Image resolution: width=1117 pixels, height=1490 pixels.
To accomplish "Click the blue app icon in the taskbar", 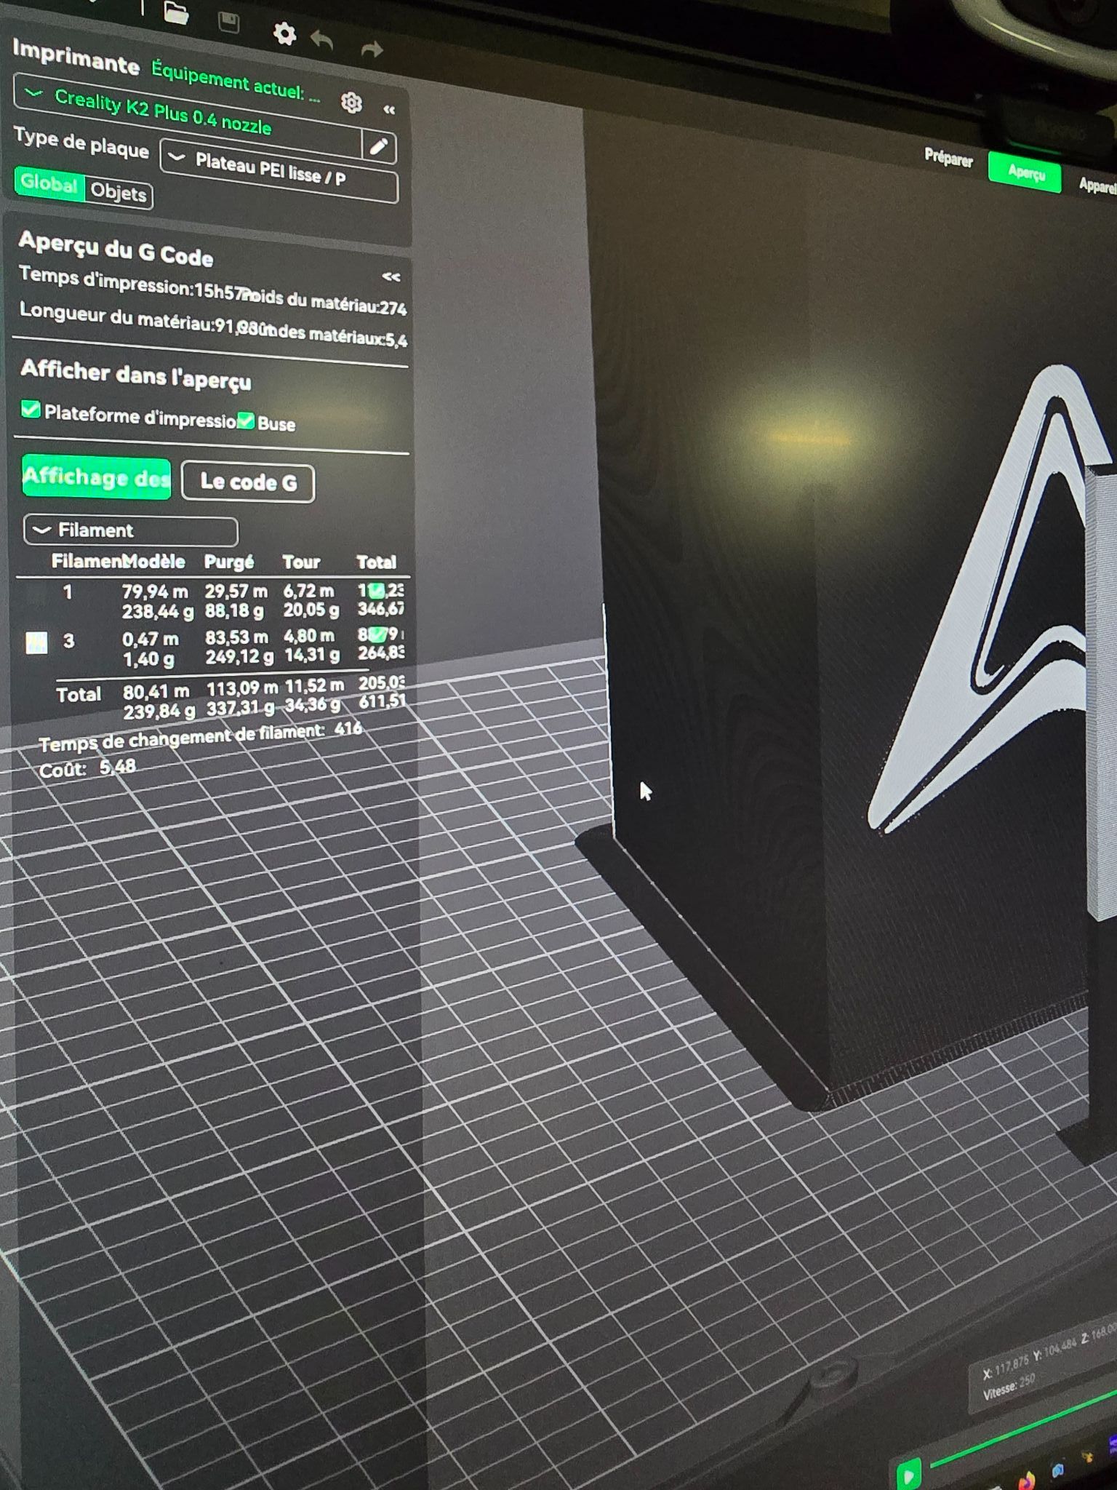I will tap(1058, 1471).
